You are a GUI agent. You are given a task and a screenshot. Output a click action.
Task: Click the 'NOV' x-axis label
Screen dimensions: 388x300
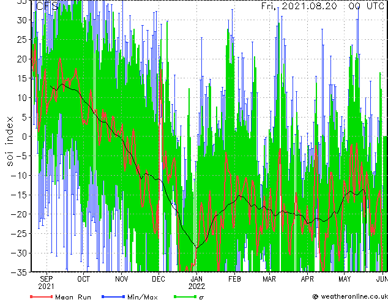click(x=122, y=279)
